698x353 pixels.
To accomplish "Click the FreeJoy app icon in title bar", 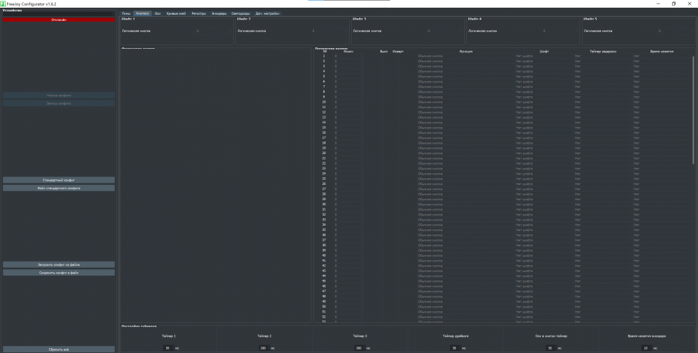I will [3, 3].
